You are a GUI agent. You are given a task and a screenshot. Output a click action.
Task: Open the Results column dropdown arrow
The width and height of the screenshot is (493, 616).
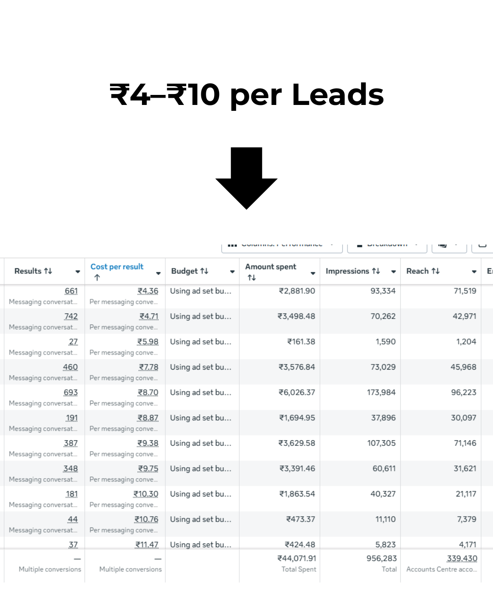point(78,272)
